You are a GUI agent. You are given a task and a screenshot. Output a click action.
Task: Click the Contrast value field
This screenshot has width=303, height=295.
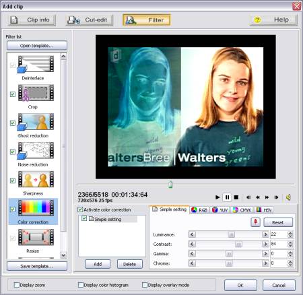(279, 244)
